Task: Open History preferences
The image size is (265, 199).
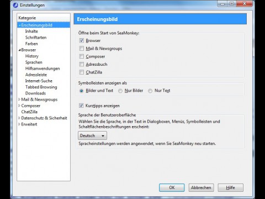Action: pyautogui.click(x=32, y=56)
